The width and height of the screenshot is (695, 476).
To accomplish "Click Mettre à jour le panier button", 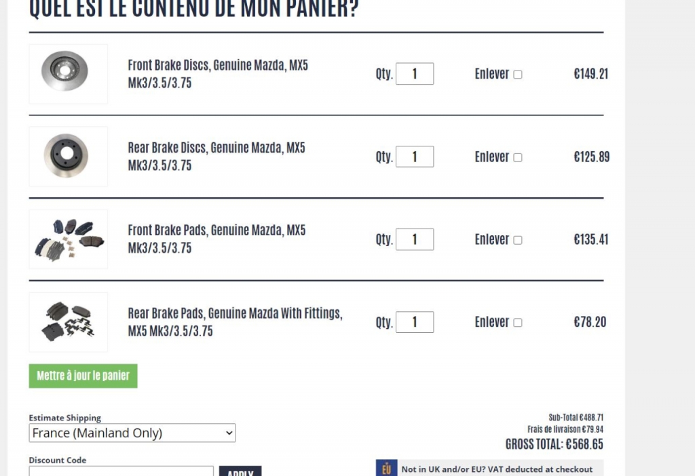I will (83, 376).
